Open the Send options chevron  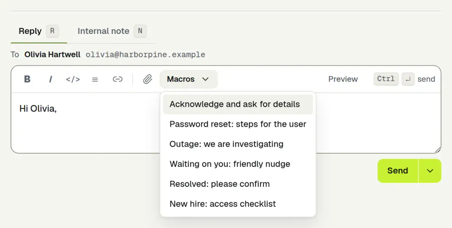point(430,171)
